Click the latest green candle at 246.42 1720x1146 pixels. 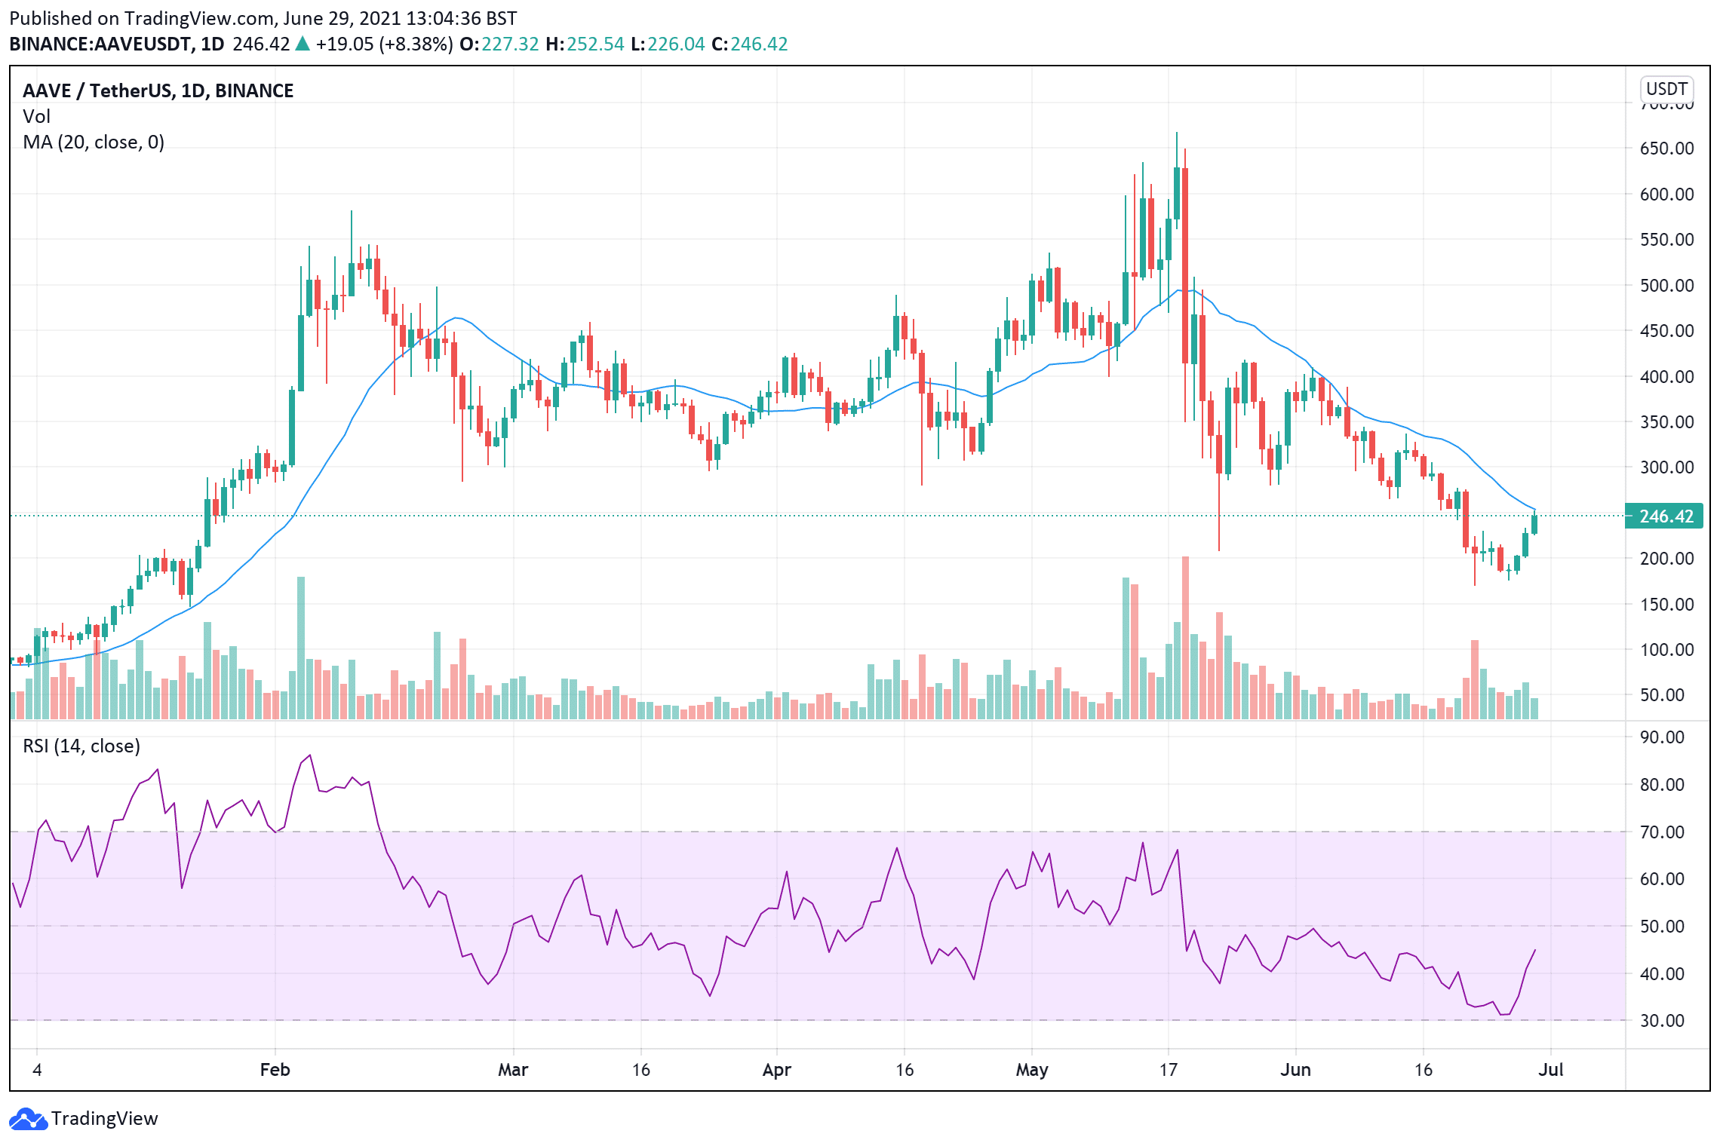pos(1534,524)
